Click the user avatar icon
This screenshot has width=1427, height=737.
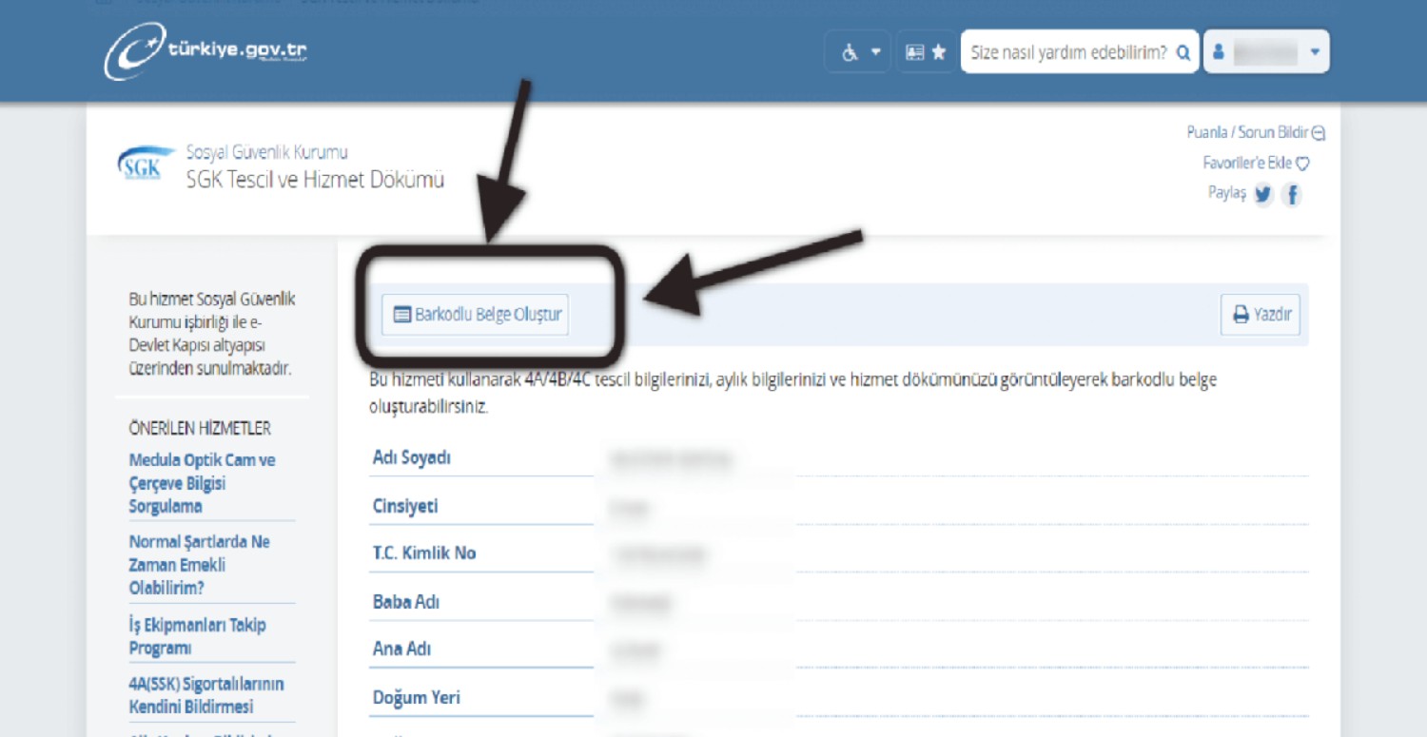pyautogui.click(x=1219, y=52)
